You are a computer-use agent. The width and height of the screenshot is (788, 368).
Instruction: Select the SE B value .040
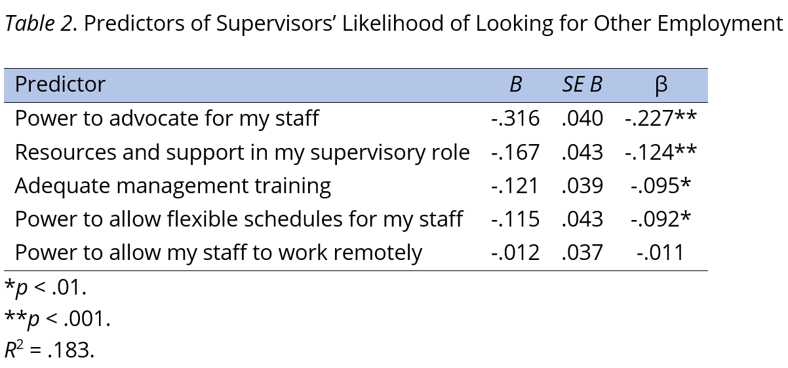(x=582, y=119)
